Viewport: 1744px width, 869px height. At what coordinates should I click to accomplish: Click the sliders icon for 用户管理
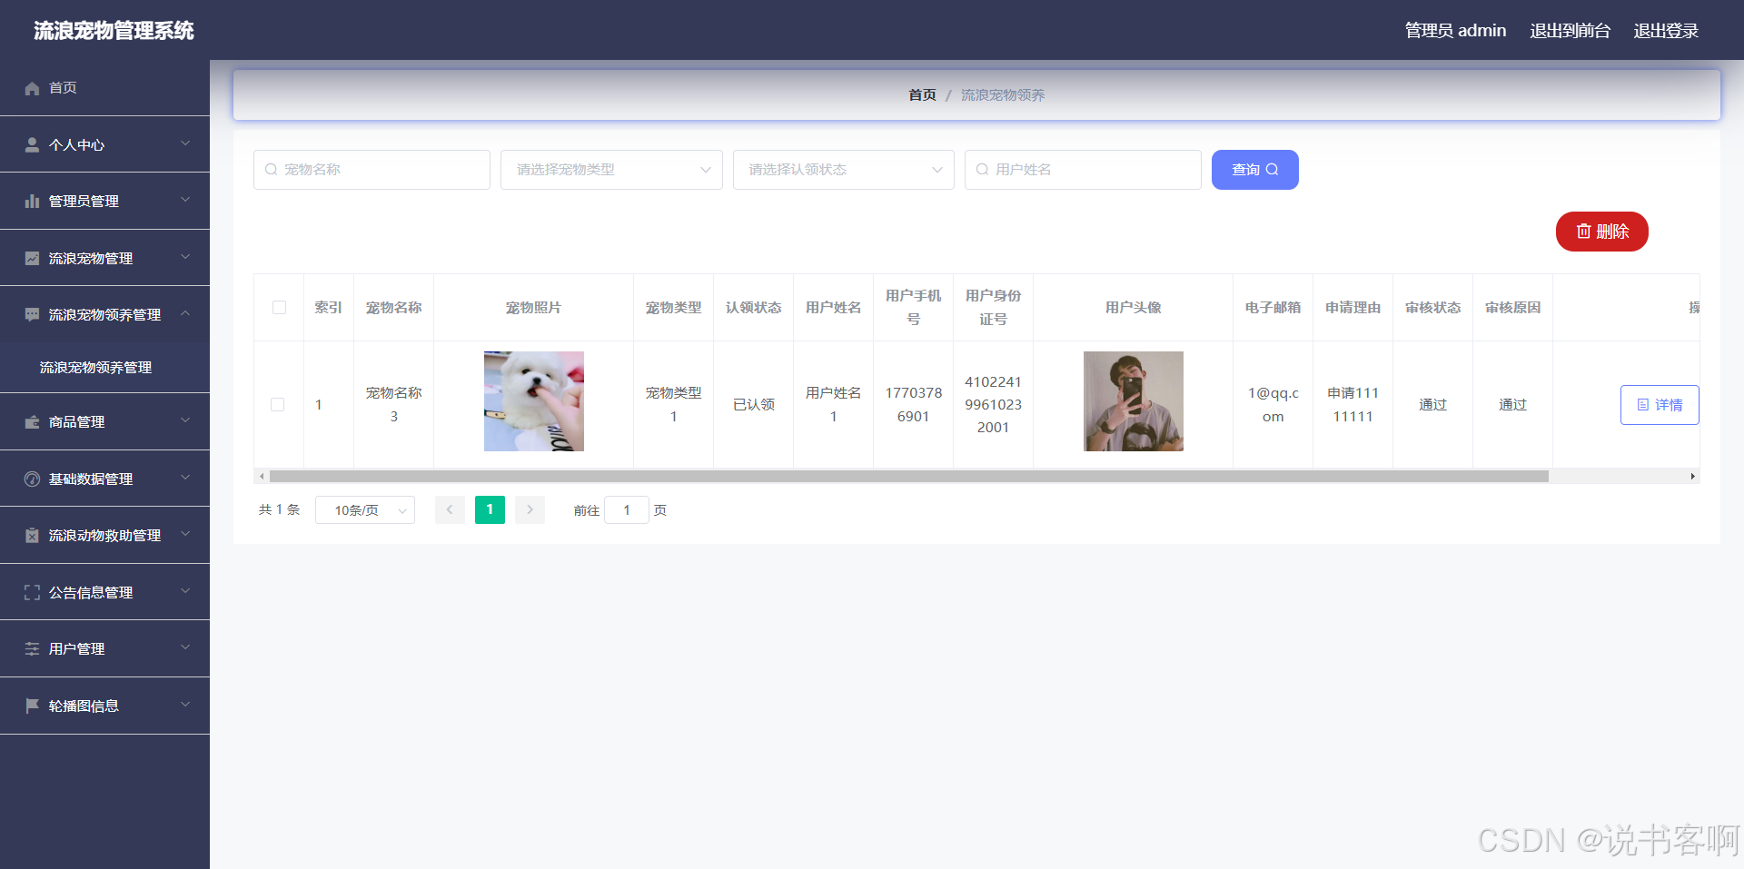(32, 648)
